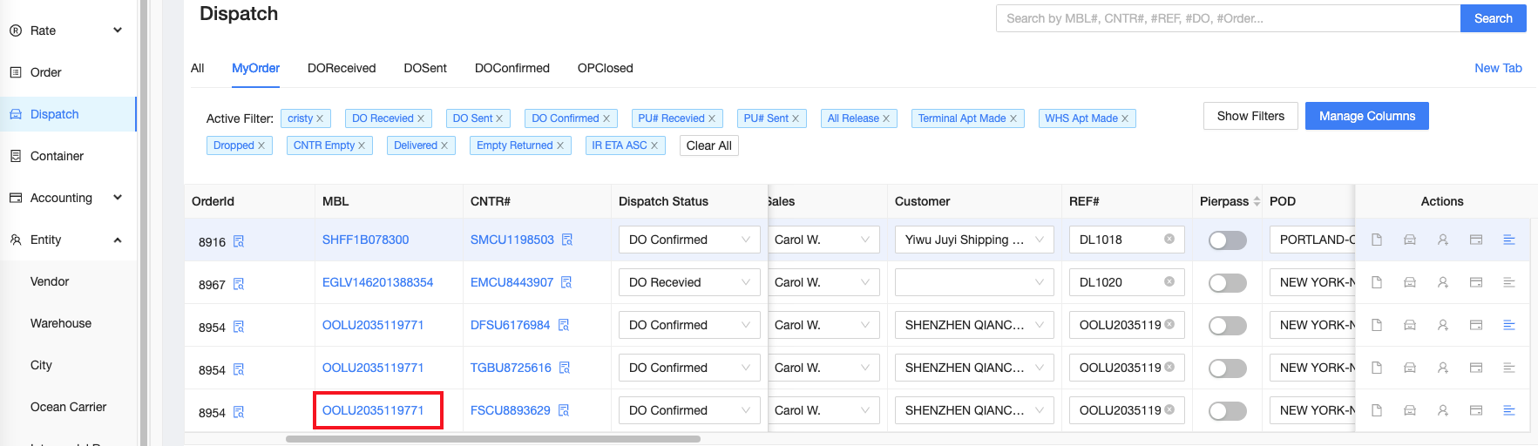Click the dispatch search input field

1227,18
